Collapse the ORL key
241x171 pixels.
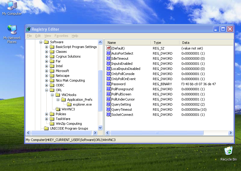point(46,90)
